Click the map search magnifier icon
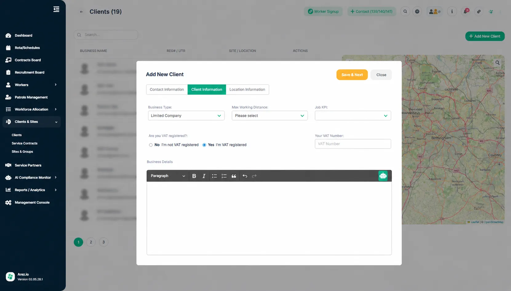Image resolution: width=511 pixels, height=291 pixels. pos(497,63)
